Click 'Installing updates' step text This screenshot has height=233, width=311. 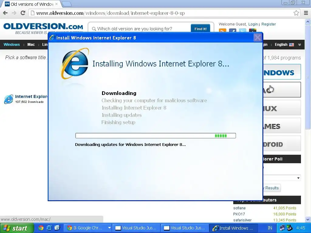click(121, 115)
